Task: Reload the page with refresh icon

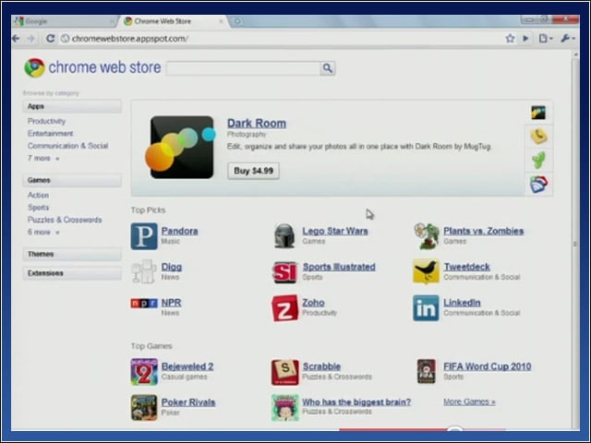Action: coord(50,39)
